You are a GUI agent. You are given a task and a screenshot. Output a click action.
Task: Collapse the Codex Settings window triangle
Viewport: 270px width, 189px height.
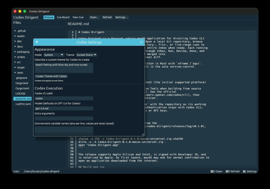click(x=37, y=42)
